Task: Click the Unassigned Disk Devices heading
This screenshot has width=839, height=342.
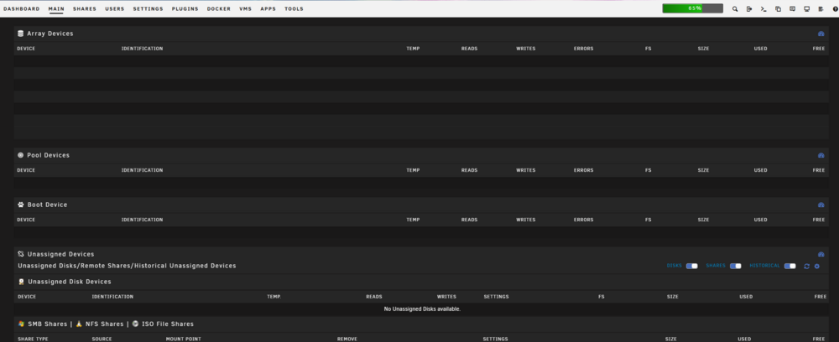Action: [70, 282]
